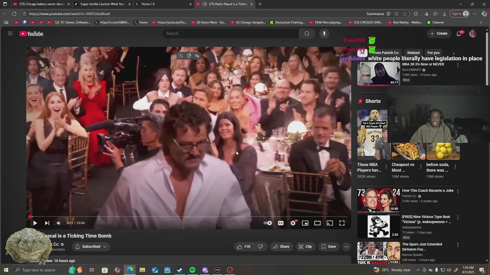
Task: Dislike this video
Action: tap(260, 247)
